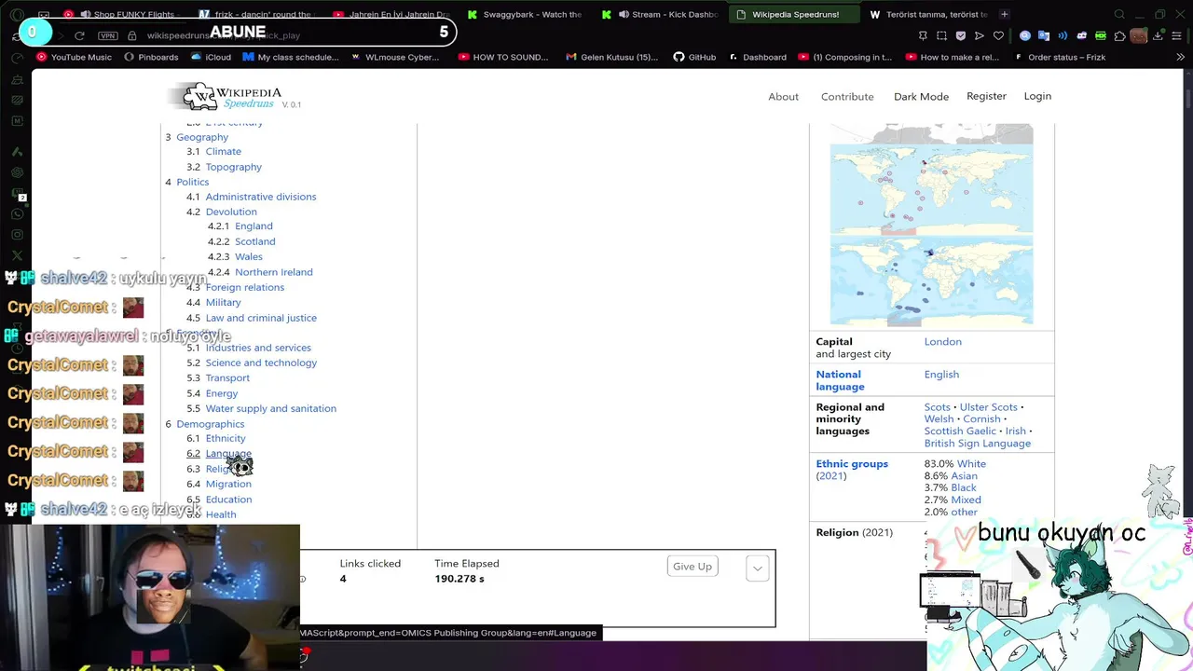The height and width of the screenshot is (671, 1193).
Task: Click the paper-plane send icon in address bar
Action: click(x=980, y=35)
